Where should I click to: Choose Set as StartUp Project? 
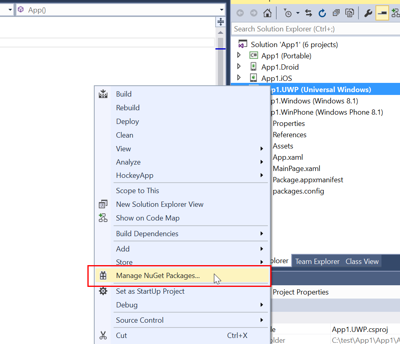coord(182,291)
